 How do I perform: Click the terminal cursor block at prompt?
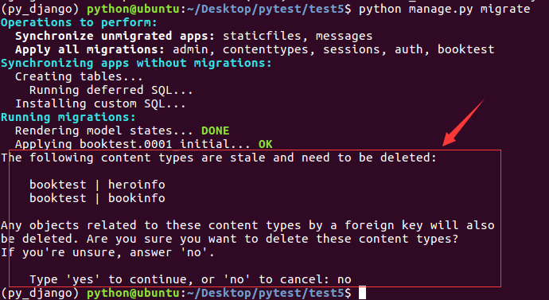click(x=362, y=293)
